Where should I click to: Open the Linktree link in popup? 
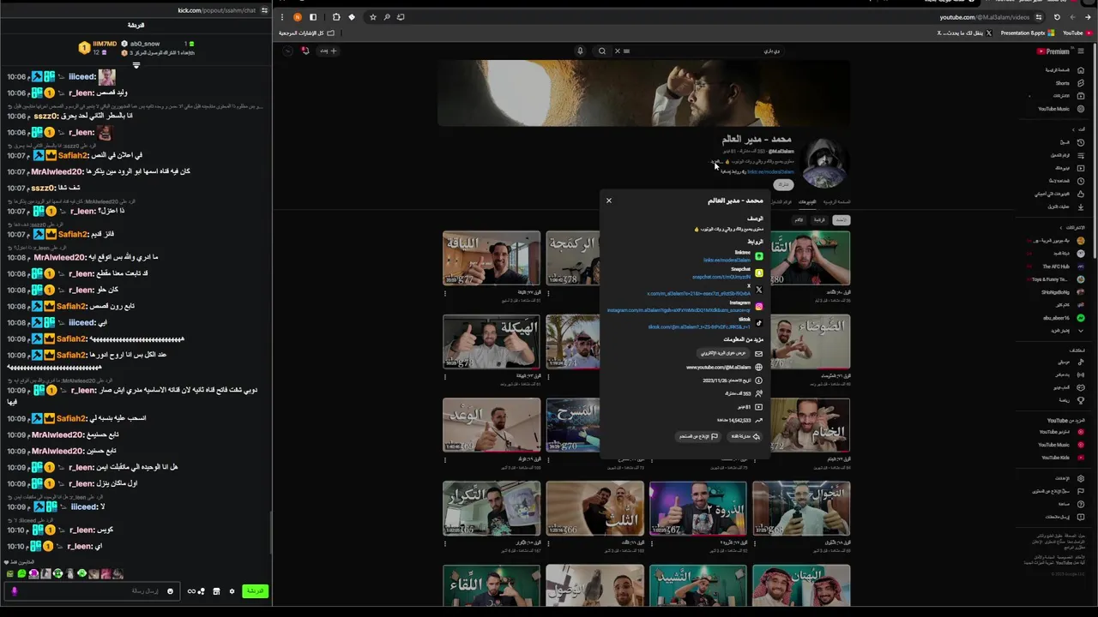(727, 260)
